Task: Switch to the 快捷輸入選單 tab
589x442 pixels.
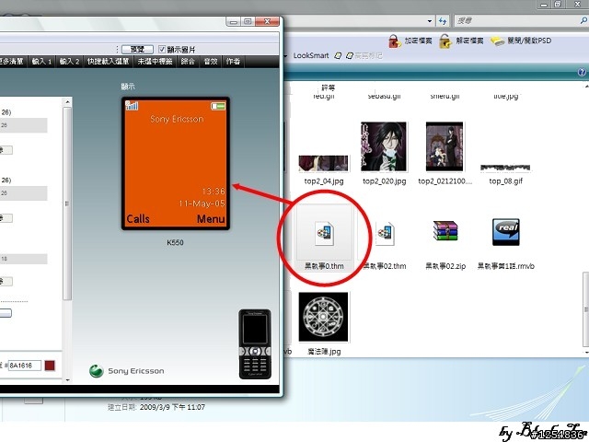Action: point(109,62)
